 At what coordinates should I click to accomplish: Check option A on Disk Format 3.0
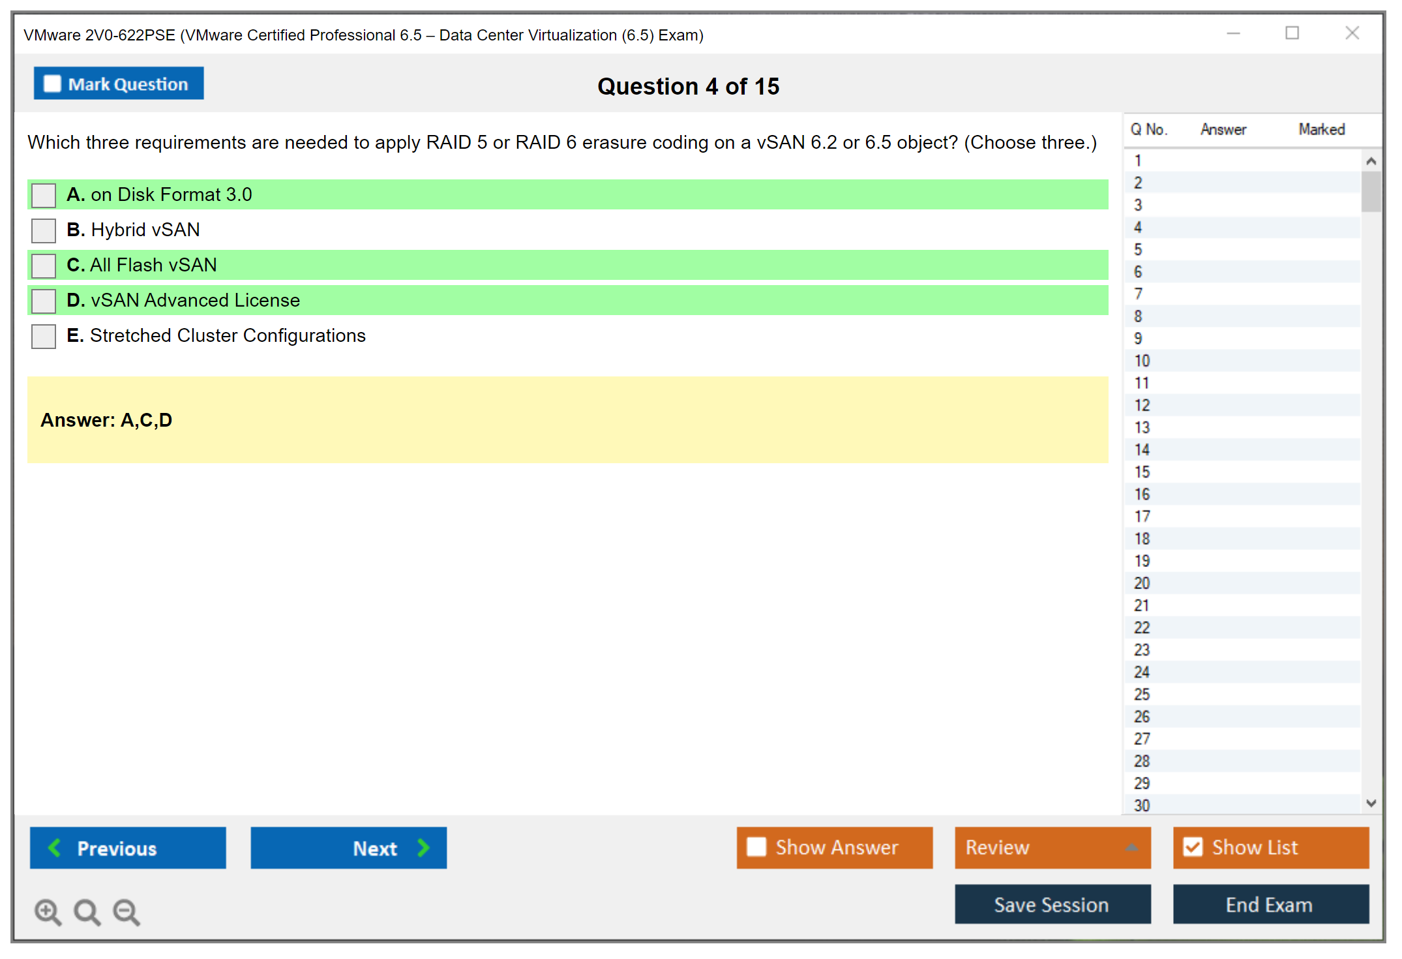pos(44,195)
